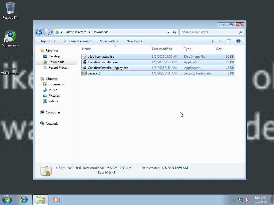This screenshot has width=274, height=205.
Task: Open the Share with menu
Action: (x=109, y=41)
